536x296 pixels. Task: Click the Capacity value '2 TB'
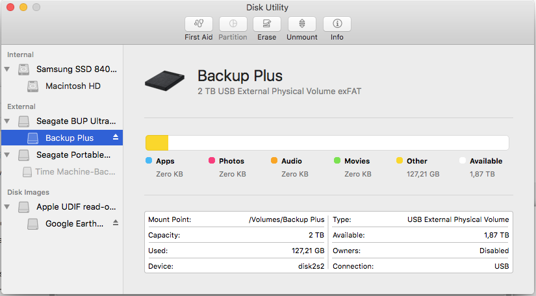316,235
